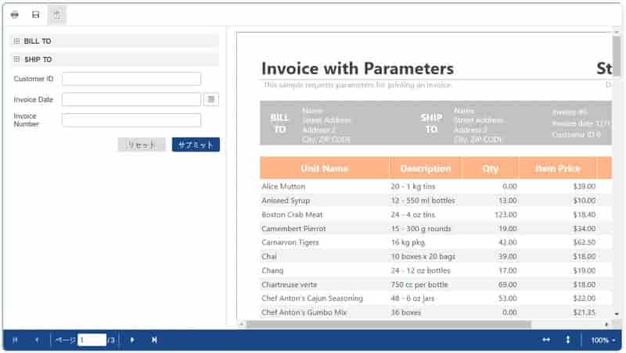
Task: Focus the Invoice Number input field
Action: [131, 120]
